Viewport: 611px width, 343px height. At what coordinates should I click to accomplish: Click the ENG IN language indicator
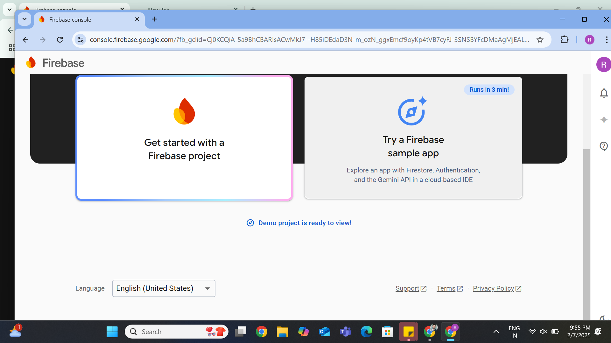[514, 332]
